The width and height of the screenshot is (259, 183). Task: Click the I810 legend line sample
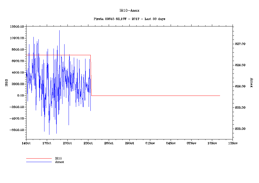(x=39, y=159)
